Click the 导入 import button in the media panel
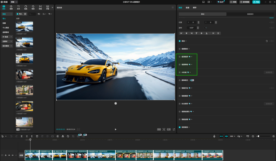 [19, 14]
